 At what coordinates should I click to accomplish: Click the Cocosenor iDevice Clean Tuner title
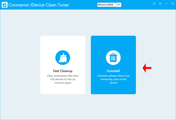[x=39, y=5]
